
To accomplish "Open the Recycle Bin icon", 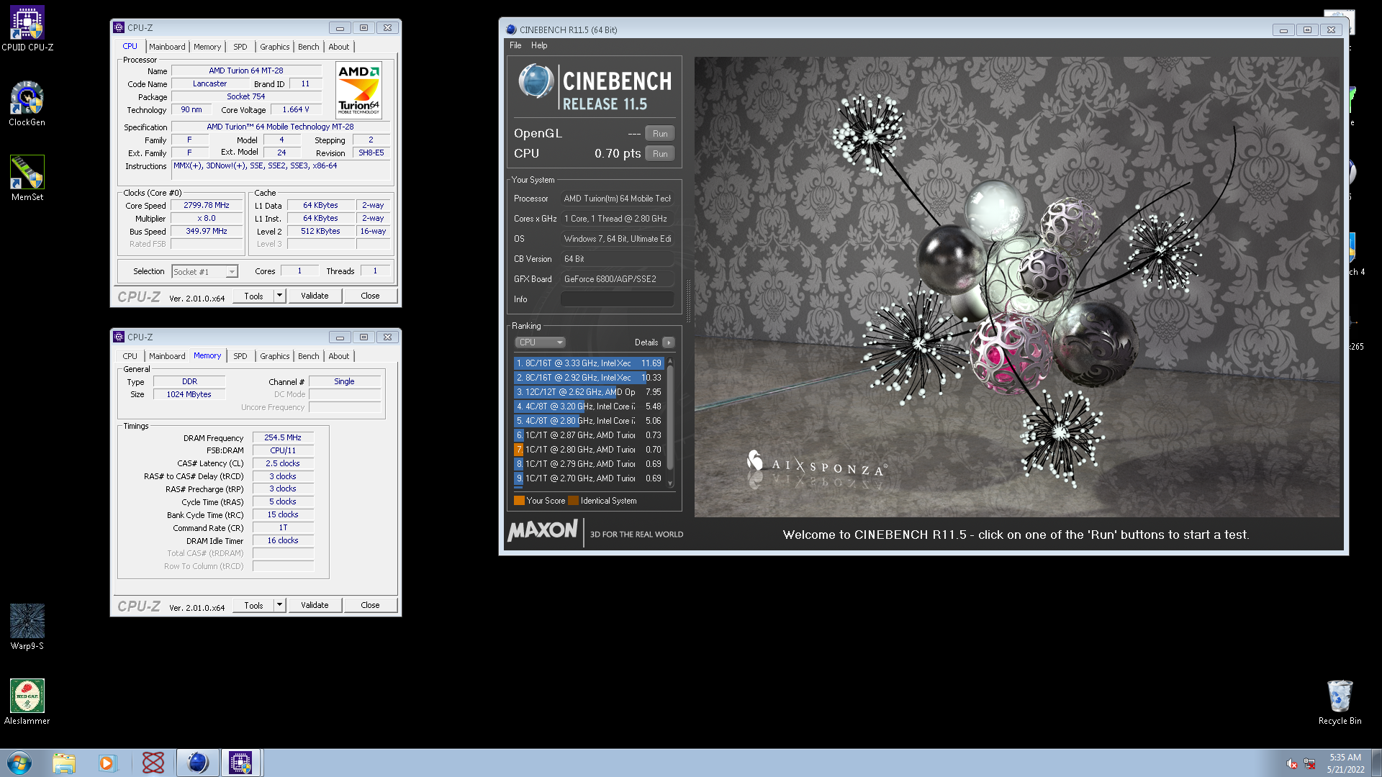I will pos(1340,702).
